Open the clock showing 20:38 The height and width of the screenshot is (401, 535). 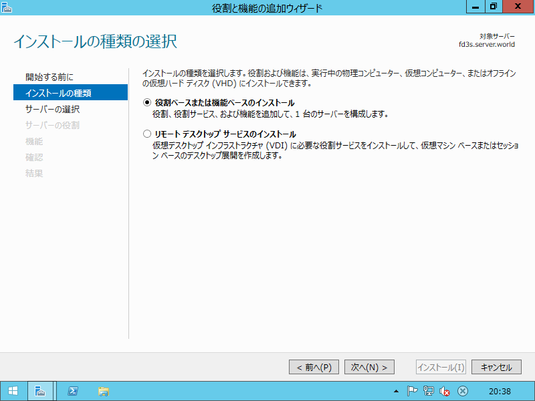point(500,392)
